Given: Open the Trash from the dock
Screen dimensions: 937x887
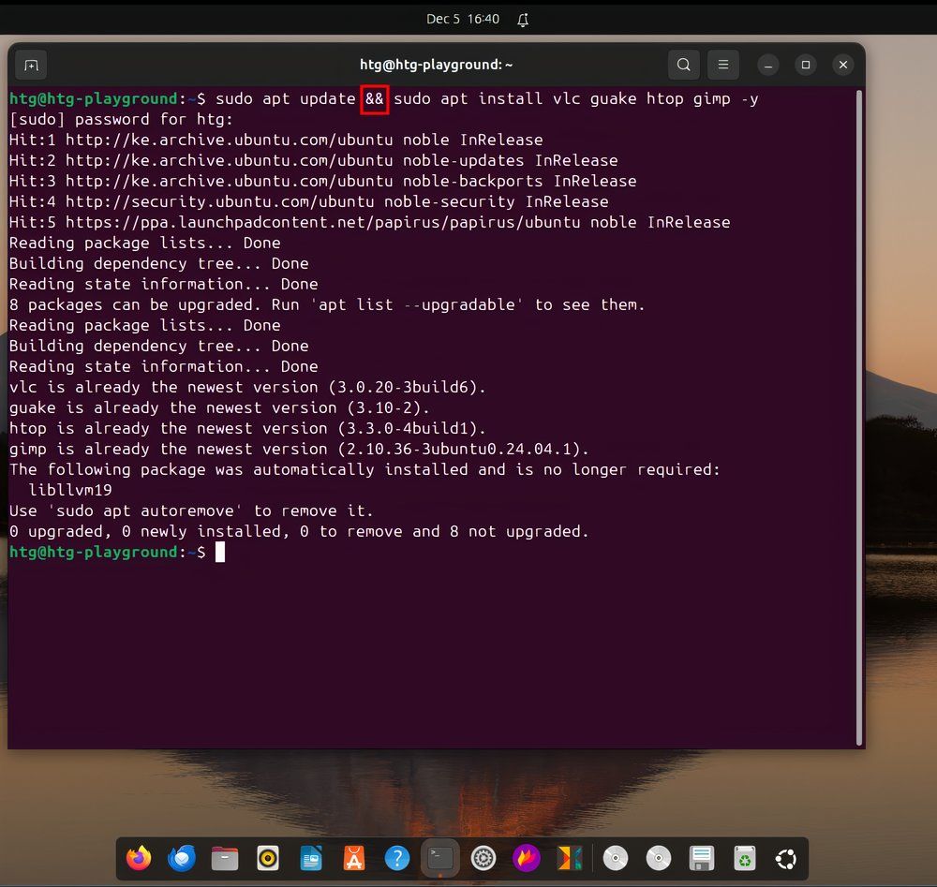Looking at the screenshot, I should click(743, 857).
